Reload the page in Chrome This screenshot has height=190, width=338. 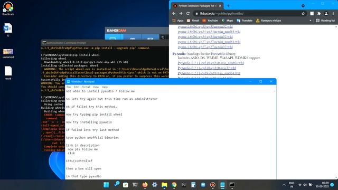(188, 13)
